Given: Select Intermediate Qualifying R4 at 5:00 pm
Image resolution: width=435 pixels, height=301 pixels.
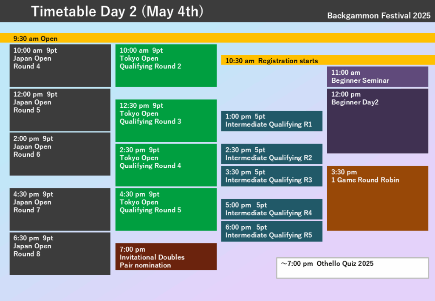Looking at the screenshot, I should [x=271, y=209].
